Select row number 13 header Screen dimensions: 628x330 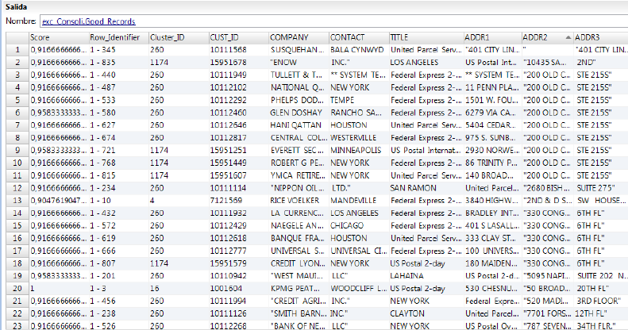pos(17,201)
